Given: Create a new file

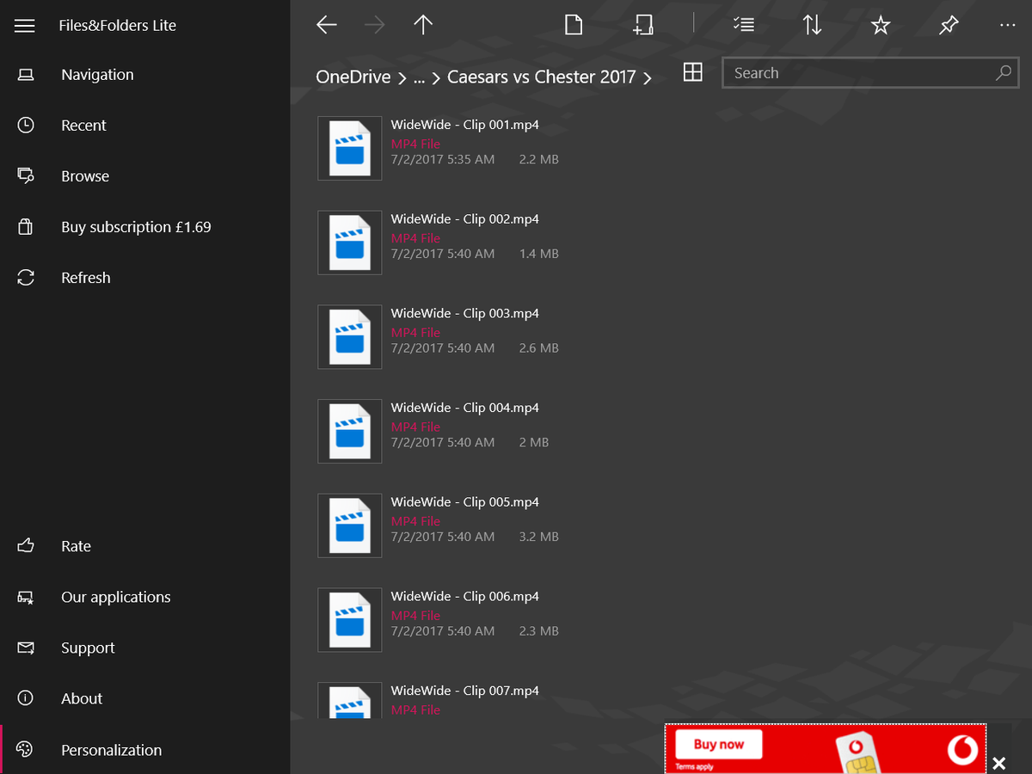Looking at the screenshot, I should click(x=573, y=24).
